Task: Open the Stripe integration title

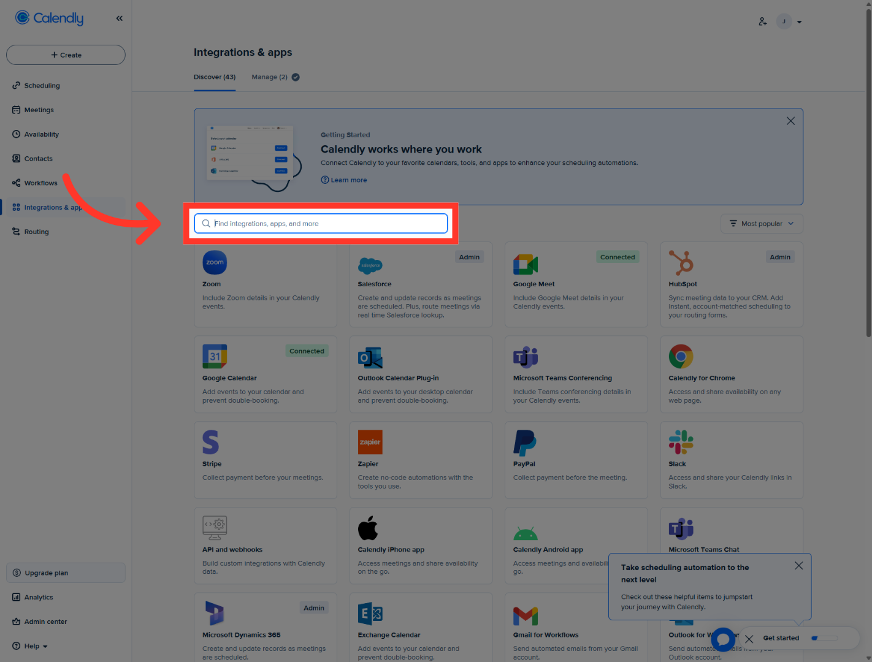Action: (x=212, y=464)
